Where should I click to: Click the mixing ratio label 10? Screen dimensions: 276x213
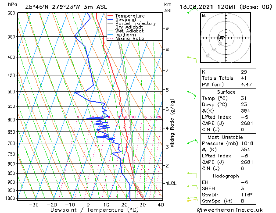[x=133, y=117]
